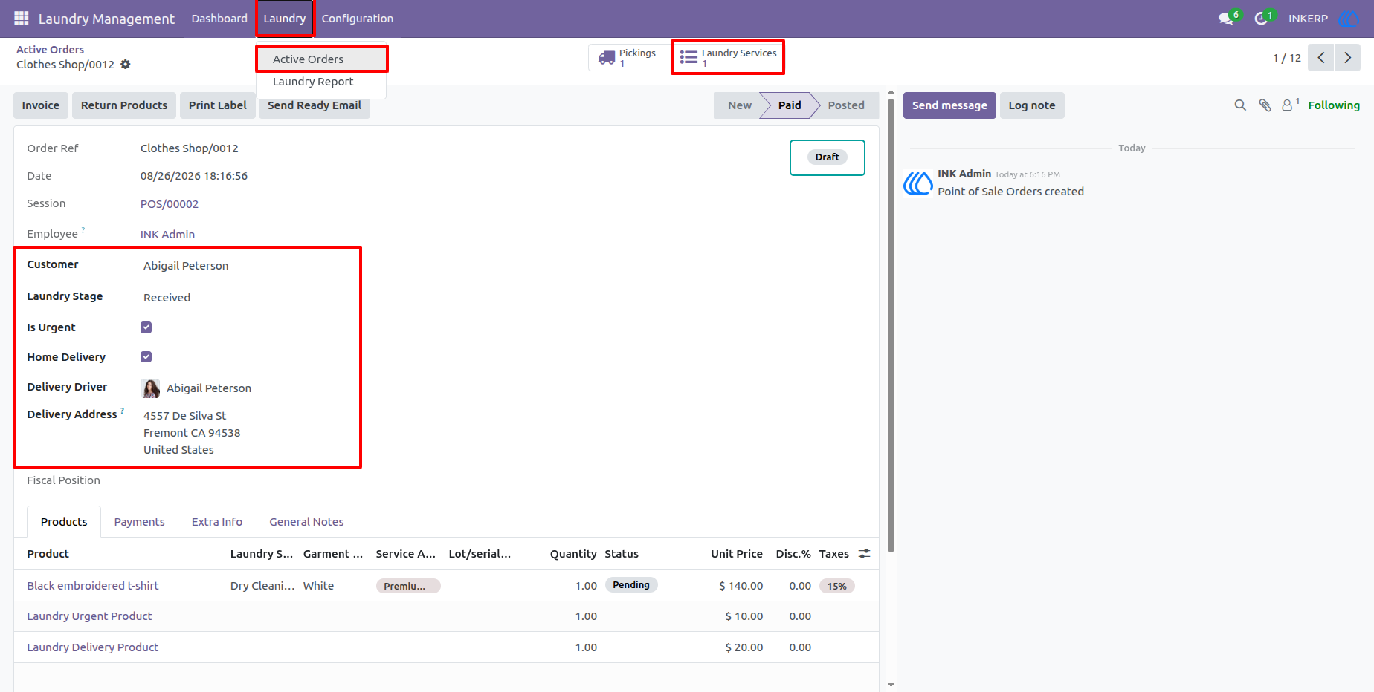
Task: Open the Laundry menu
Action: [x=285, y=19]
